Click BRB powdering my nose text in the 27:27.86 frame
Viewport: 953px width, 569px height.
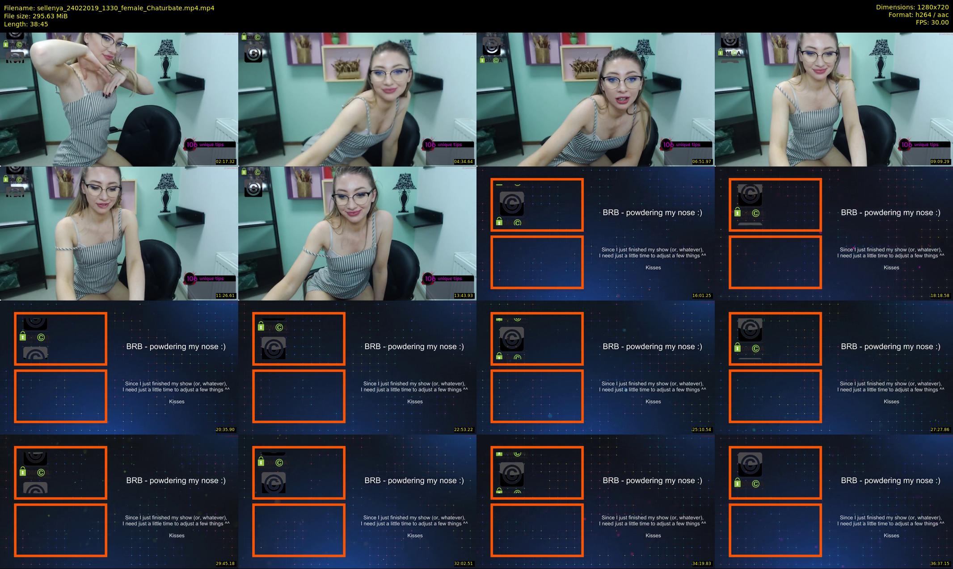[890, 347]
